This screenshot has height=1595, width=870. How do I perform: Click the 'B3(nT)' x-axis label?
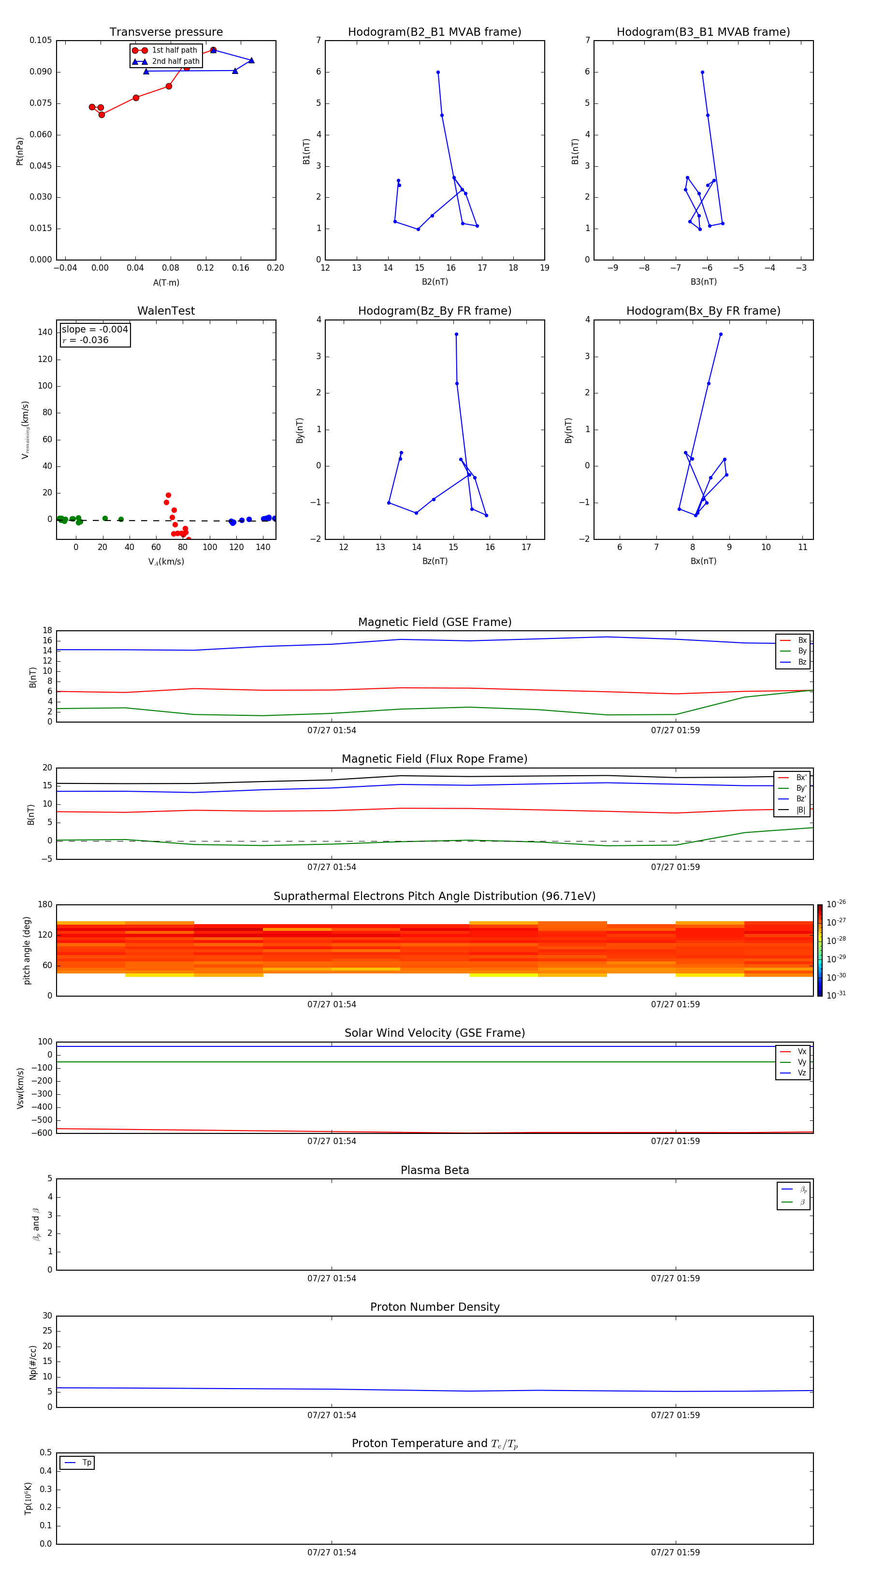tap(703, 282)
